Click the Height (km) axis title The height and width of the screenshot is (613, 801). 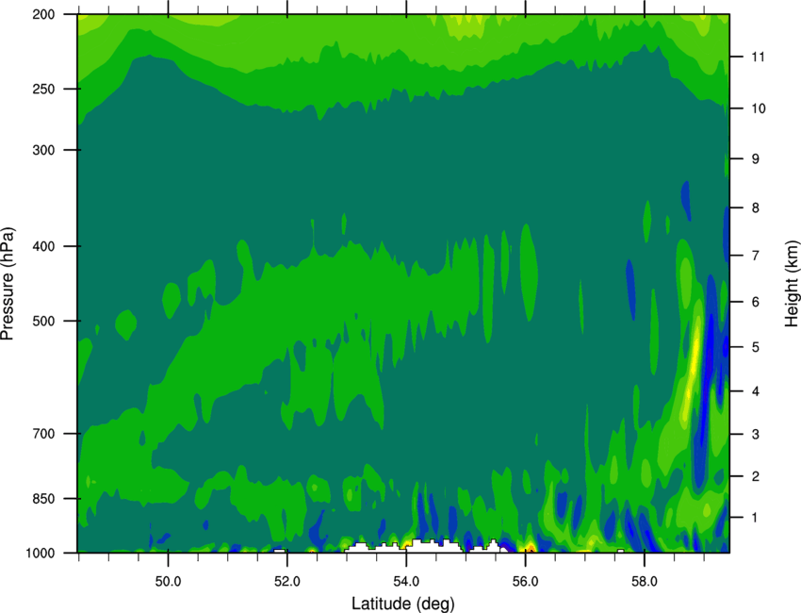click(792, 284)
